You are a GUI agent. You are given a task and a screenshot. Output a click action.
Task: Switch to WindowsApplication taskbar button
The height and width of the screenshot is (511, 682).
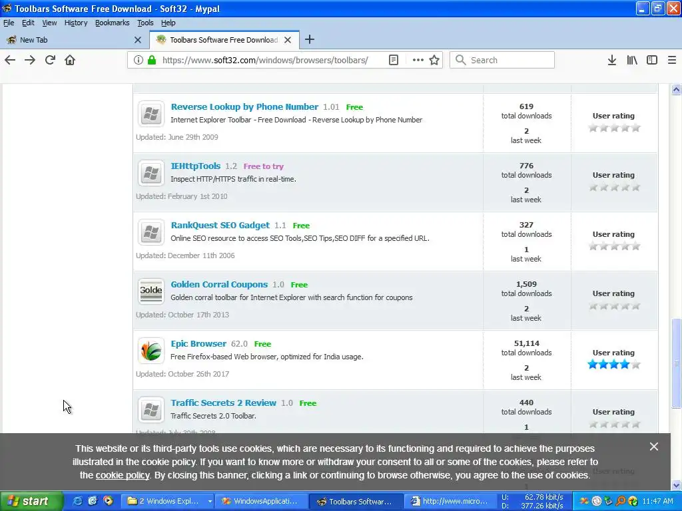(260, 501)
